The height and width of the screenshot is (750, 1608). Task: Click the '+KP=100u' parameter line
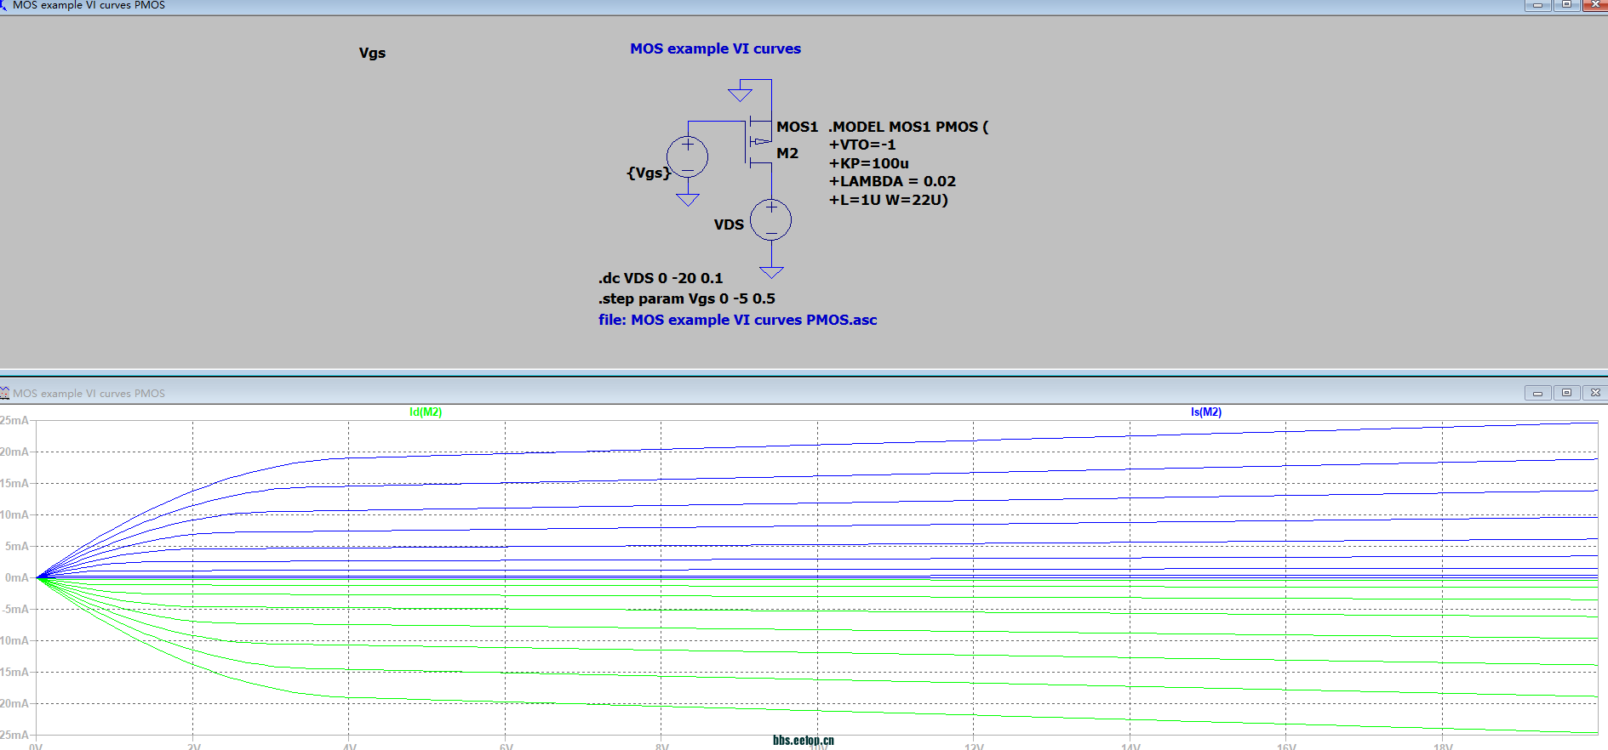tap(869, 163)
